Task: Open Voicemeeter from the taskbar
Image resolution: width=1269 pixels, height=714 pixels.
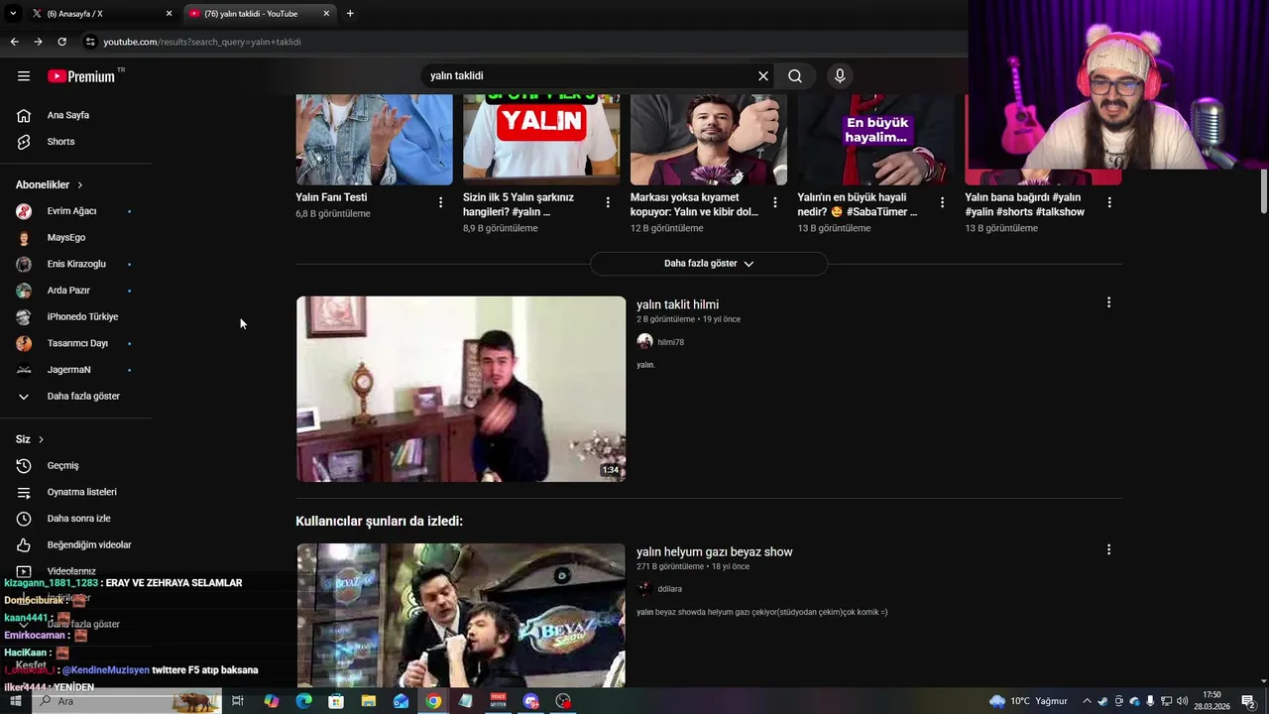Action: (x=499, y=701)
